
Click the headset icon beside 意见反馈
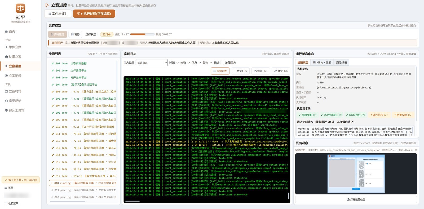tap(6, 101)
